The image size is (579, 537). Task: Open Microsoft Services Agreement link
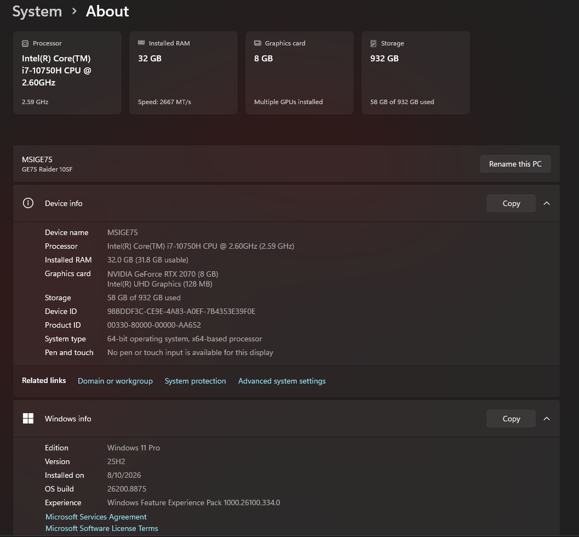coord(96,517)
